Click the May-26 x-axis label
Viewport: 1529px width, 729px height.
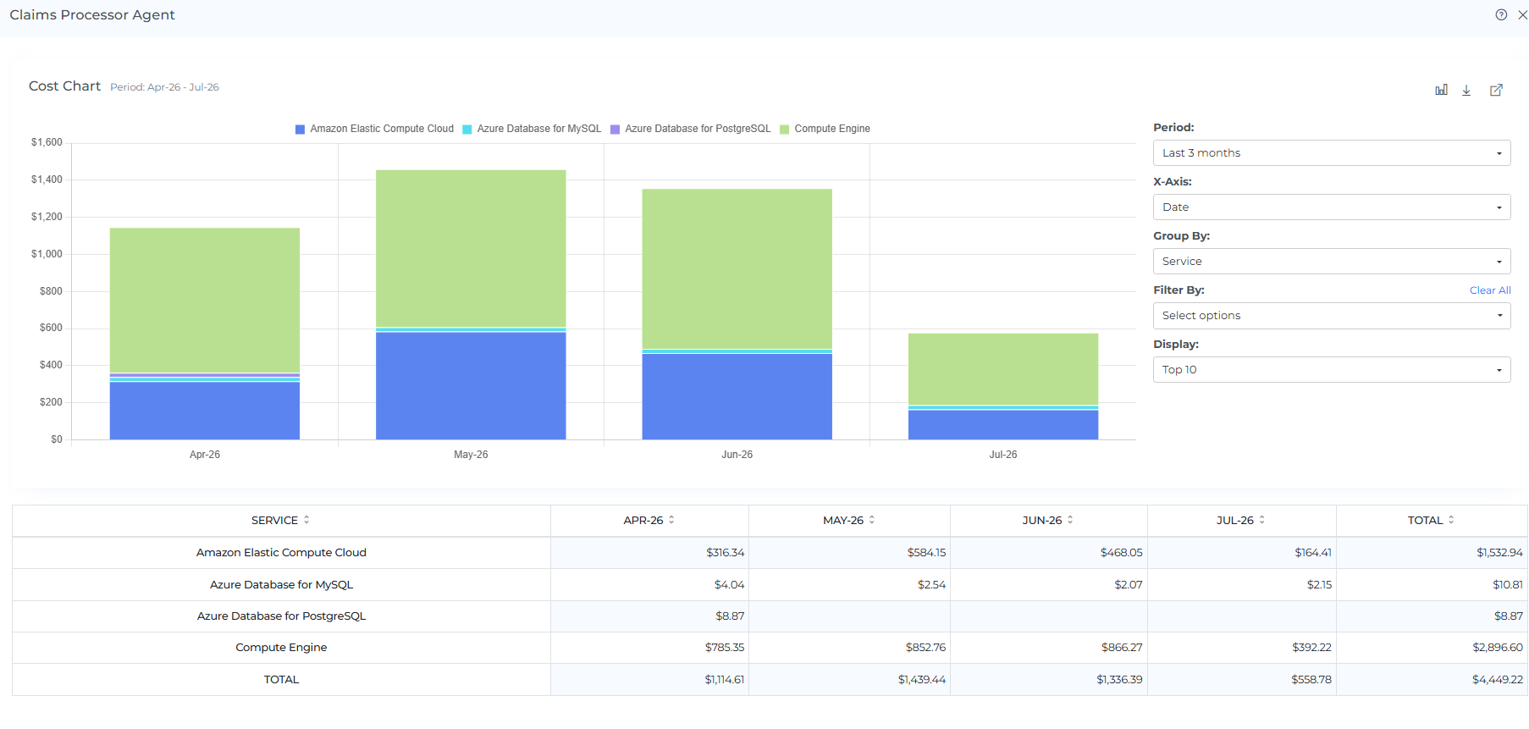coord(471,455)
